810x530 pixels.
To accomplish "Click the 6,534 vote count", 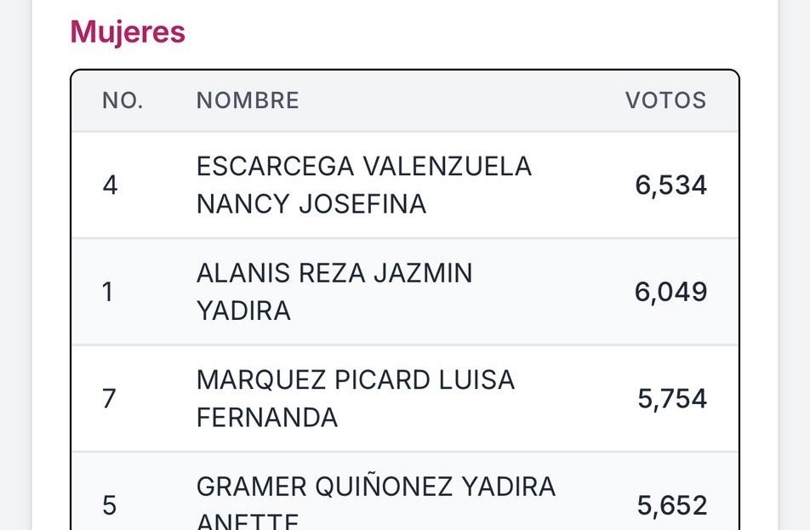I will [670, 185].
